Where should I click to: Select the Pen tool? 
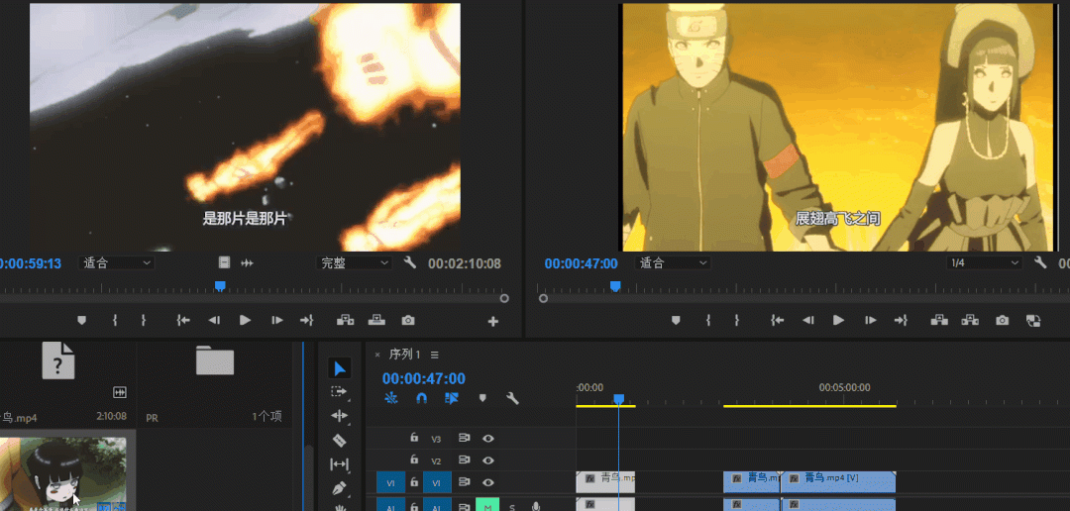coord(339,489)
